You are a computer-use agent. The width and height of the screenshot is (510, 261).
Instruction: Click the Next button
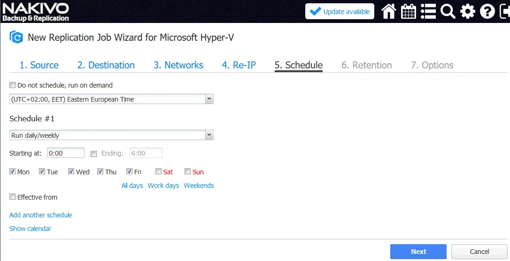click(x=418, y=252)
